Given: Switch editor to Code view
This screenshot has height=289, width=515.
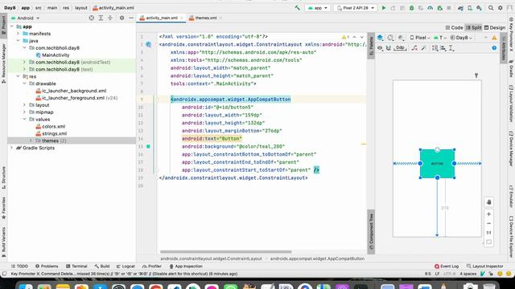Looking at the screenshot, I should pos(454,28).
